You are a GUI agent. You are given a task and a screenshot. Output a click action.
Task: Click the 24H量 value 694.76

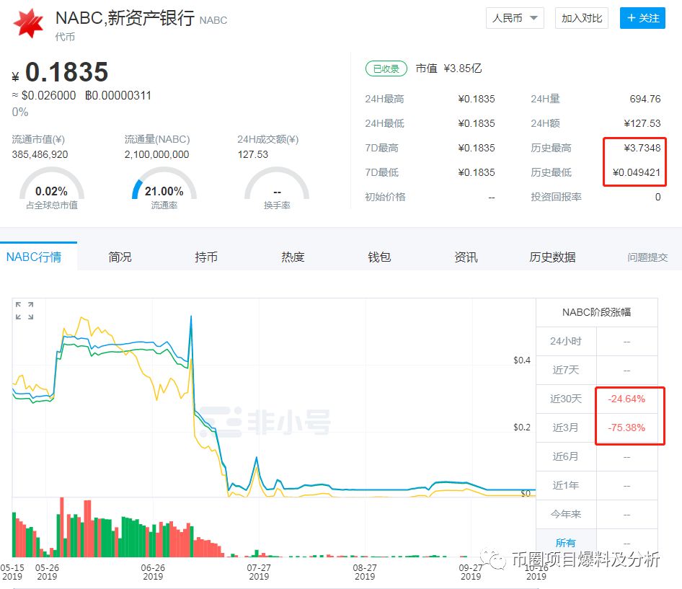(x=645, y=99)
